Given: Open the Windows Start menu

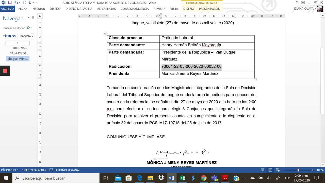Looking at the screenshot, I should coord(6,178).
